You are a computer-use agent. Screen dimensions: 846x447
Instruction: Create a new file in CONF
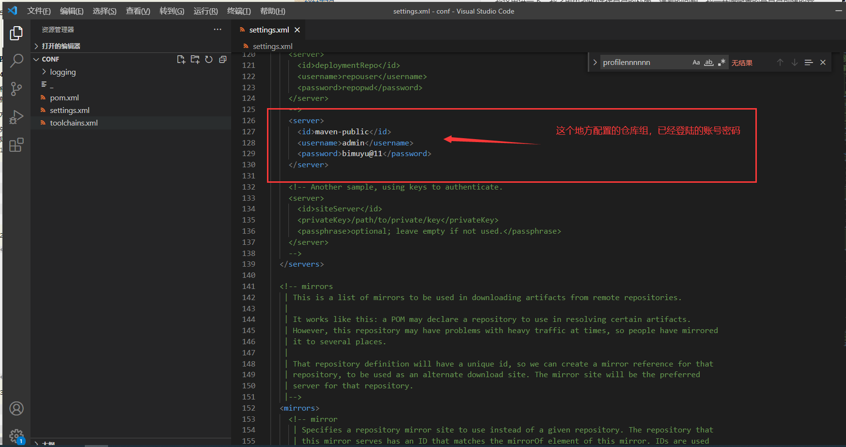[181, 59]
